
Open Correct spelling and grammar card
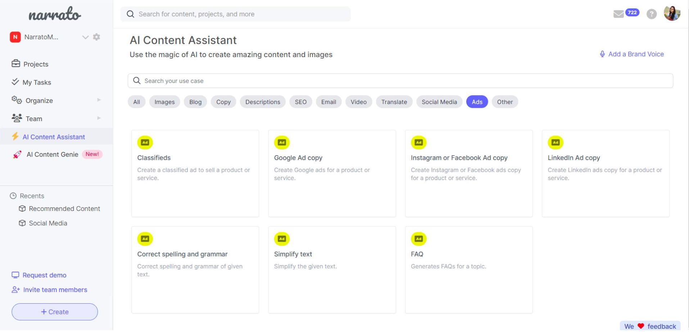[195, 270]
